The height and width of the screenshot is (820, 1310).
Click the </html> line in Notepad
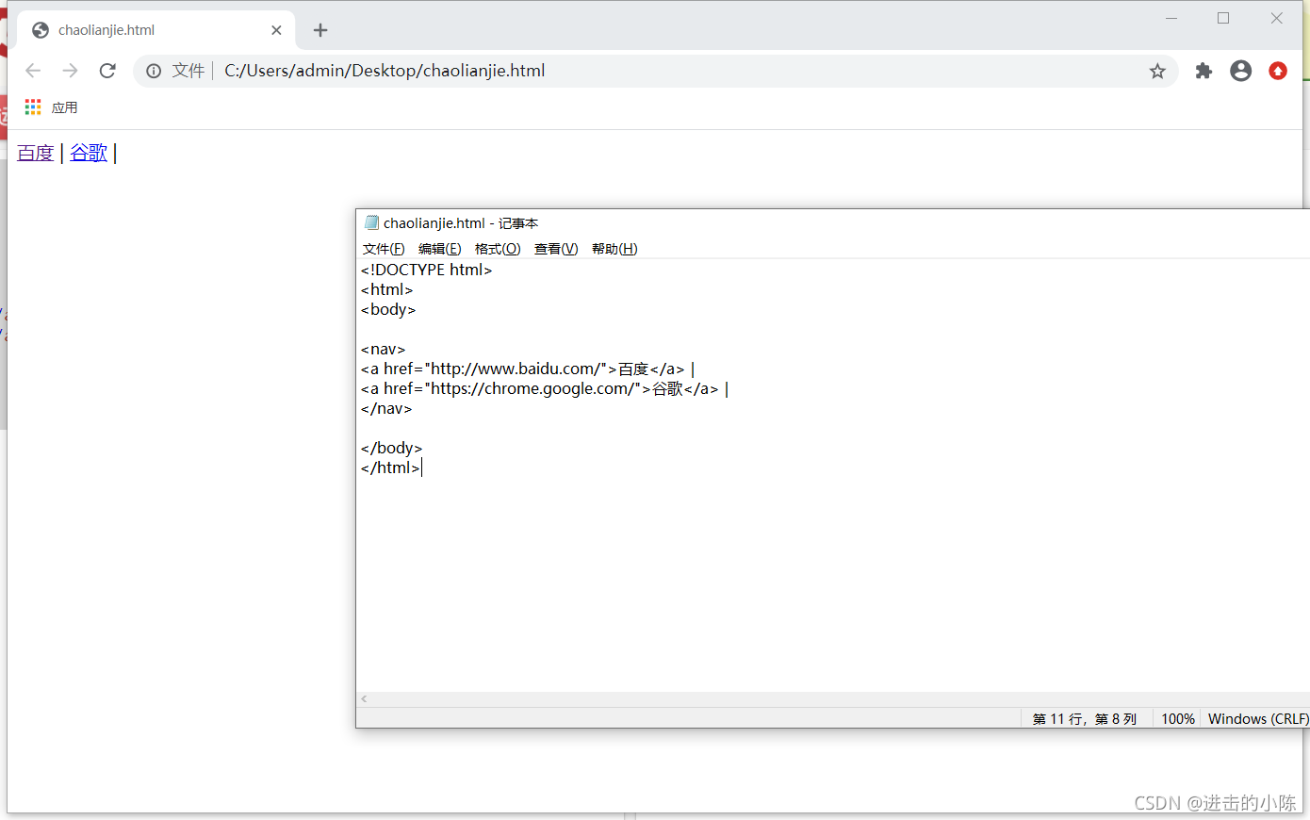pyautogui.click(x=390, y=467)
